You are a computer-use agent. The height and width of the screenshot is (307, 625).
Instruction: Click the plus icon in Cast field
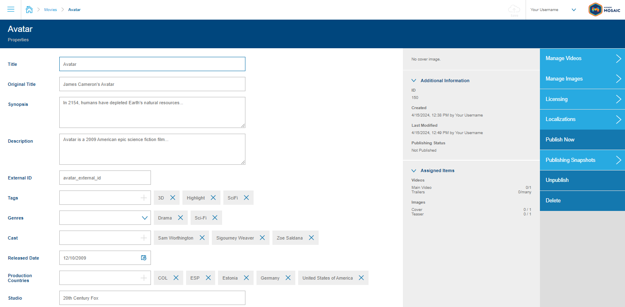point(144,238)
